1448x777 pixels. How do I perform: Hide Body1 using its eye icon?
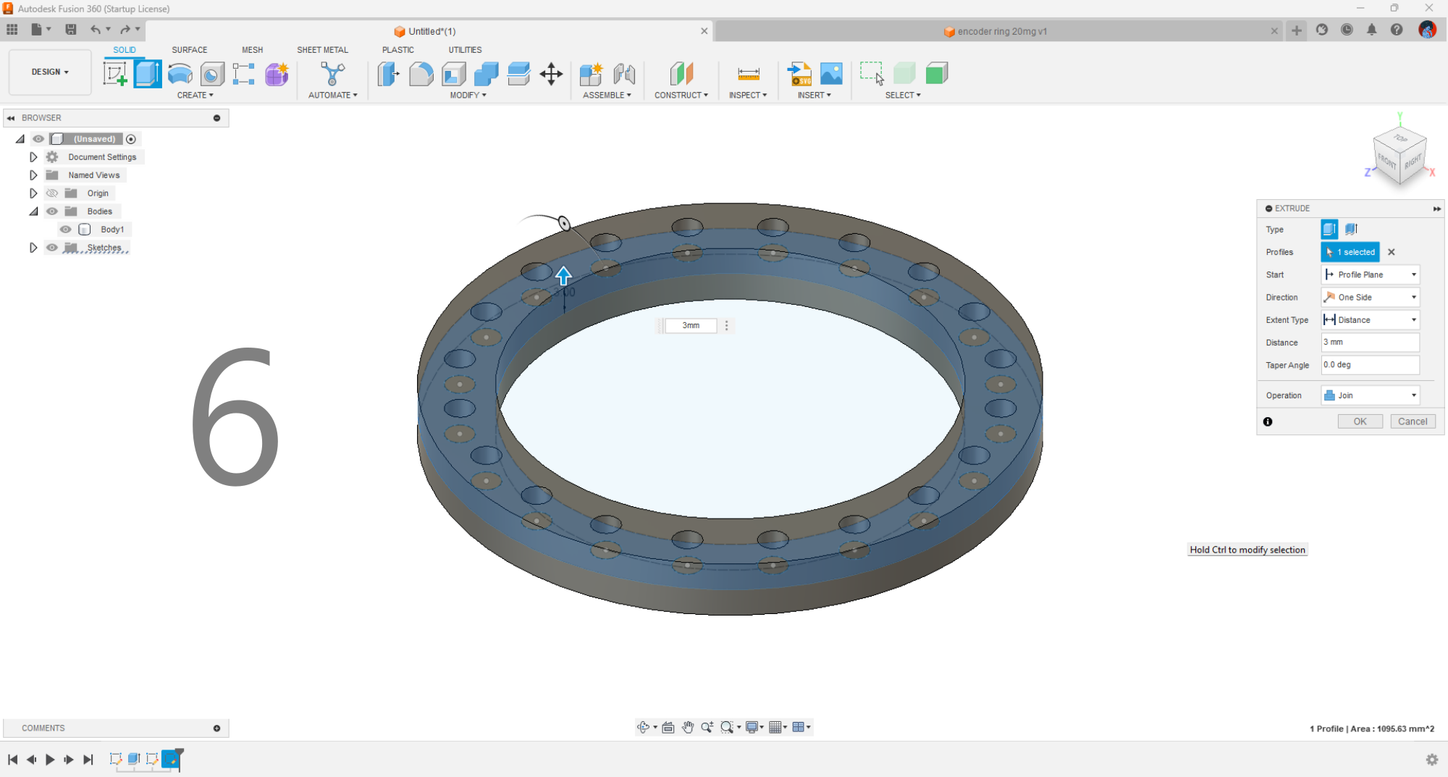65,229
